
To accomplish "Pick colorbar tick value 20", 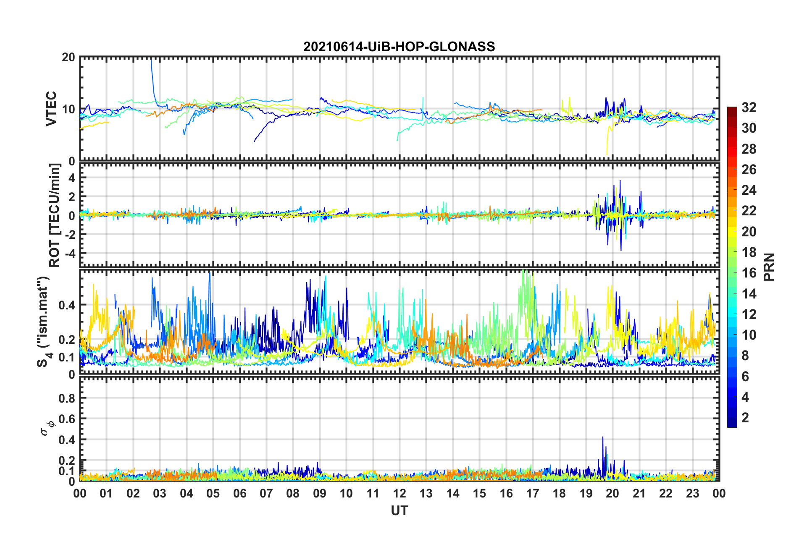I will point(749,232).
